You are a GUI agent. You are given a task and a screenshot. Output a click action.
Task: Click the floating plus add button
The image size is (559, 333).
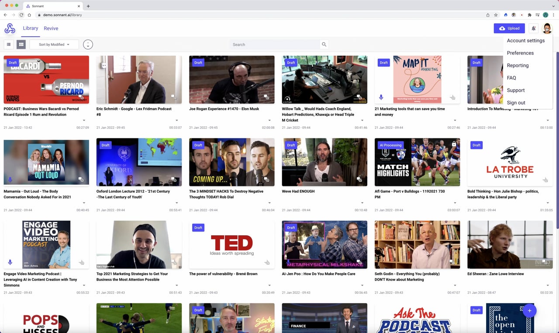529,310
